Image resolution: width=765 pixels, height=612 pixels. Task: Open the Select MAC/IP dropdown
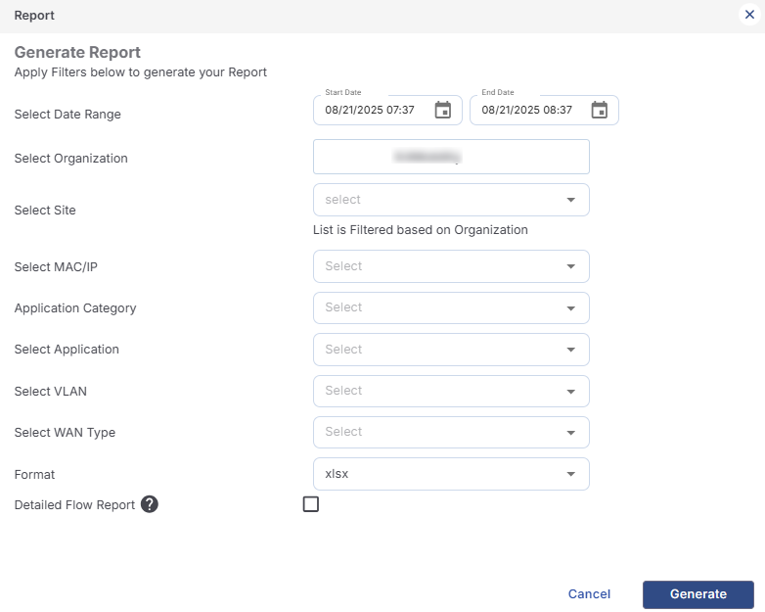pyautogui.click(x=450, y=266)
